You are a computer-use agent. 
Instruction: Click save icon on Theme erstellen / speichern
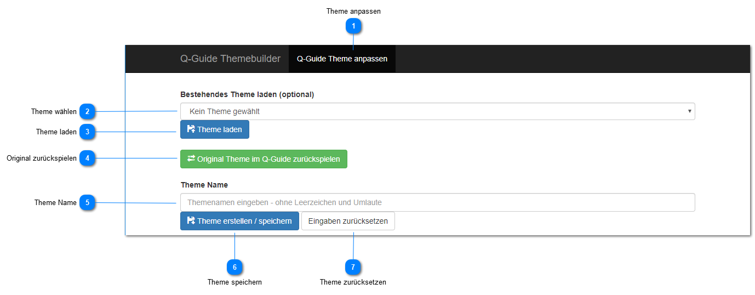click(x=191, y=221)
